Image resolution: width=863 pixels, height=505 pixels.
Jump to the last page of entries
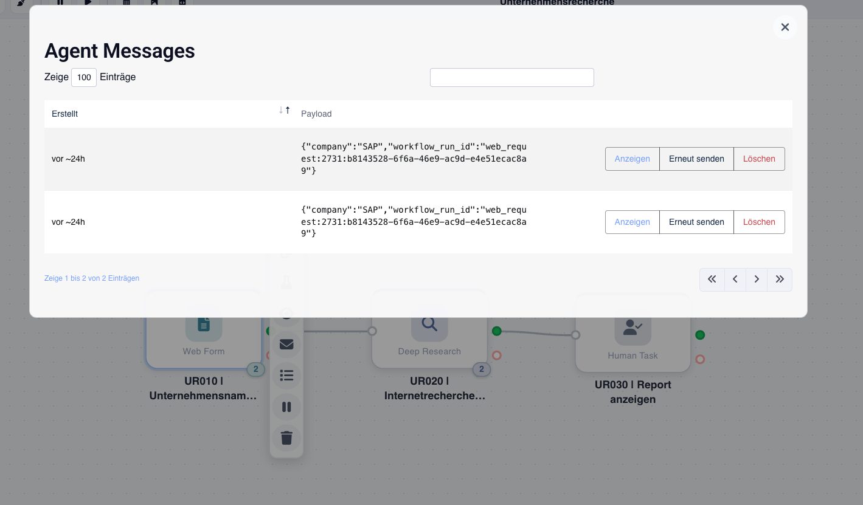click(x=780, y=280)
